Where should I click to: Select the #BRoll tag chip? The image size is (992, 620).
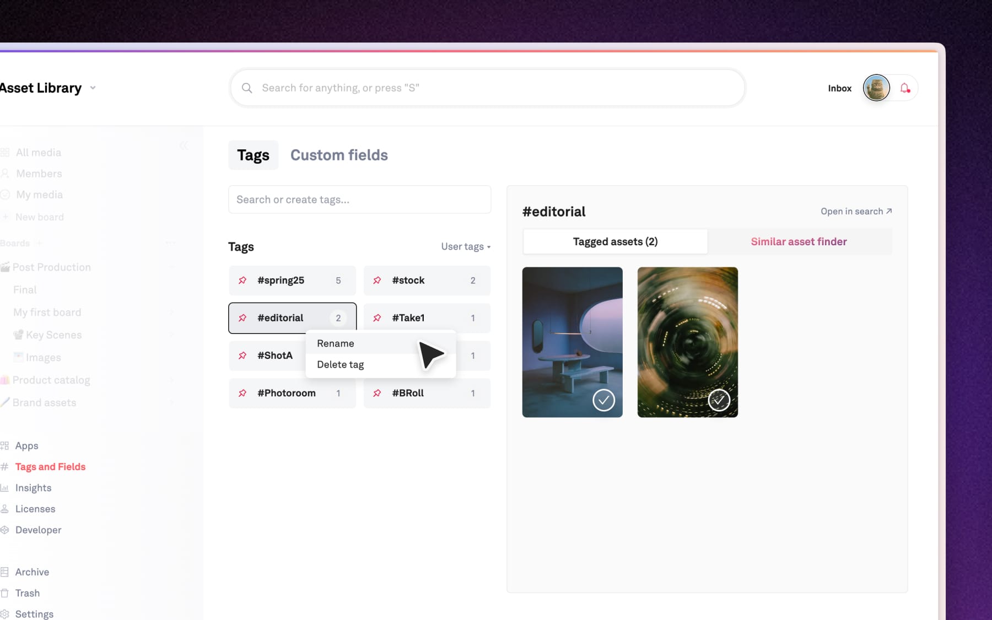click(x=427, y=393)
